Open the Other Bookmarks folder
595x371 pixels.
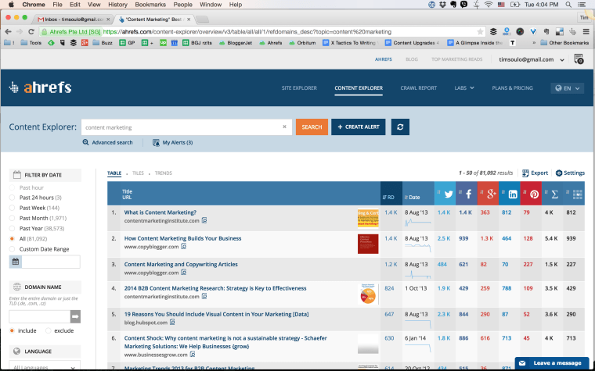564,43
